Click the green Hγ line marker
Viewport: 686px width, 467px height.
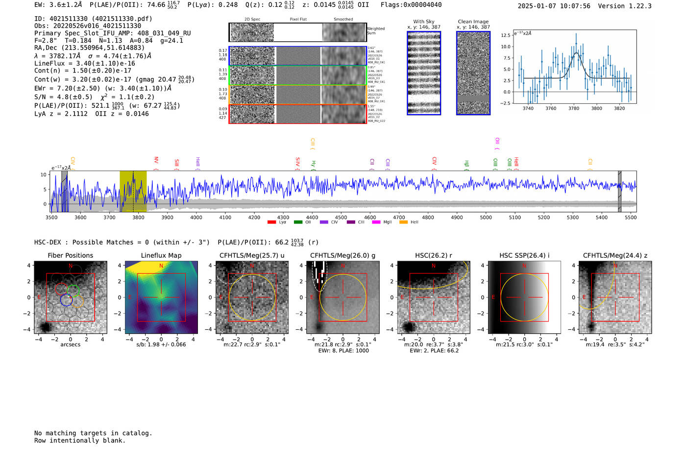click(x=313, y=165)
